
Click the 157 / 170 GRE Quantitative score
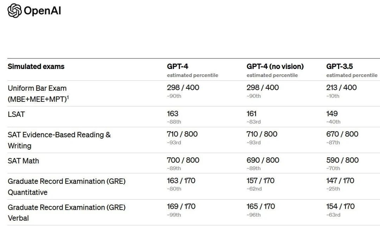pos(260,181)
